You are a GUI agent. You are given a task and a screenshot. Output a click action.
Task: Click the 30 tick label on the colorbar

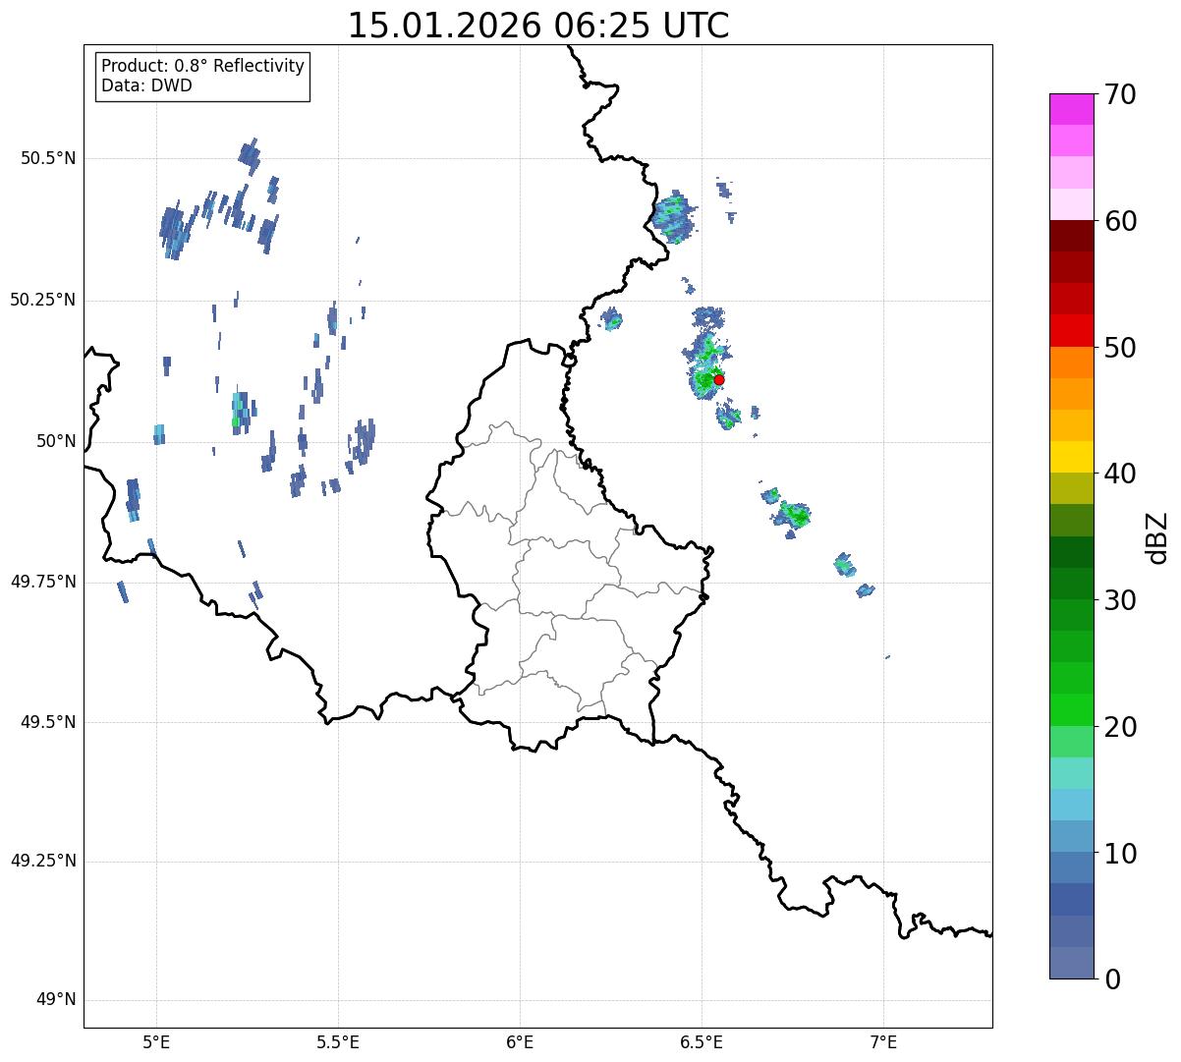(x=1120, y=600)
